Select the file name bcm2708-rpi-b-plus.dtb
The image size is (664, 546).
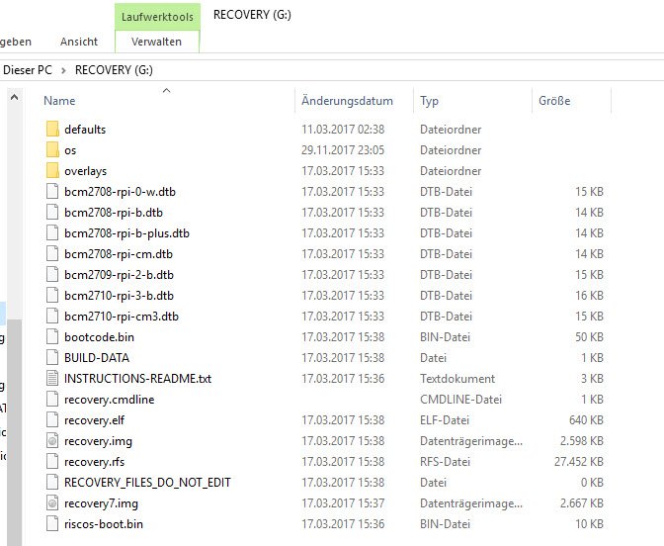click(x=126, y=233)
